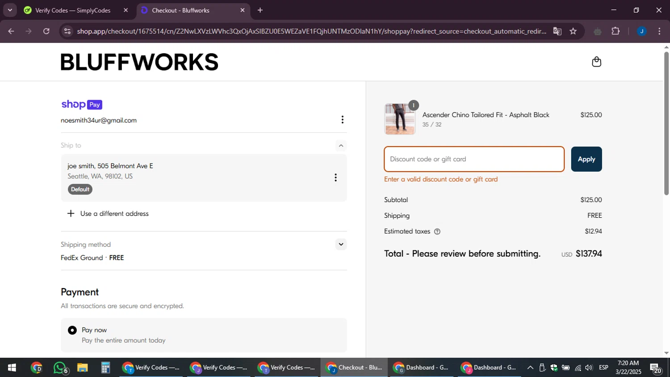Click the volume icon in system tray
The width and height of the screenshot is (670, 377).
click(x=589, y=368)
